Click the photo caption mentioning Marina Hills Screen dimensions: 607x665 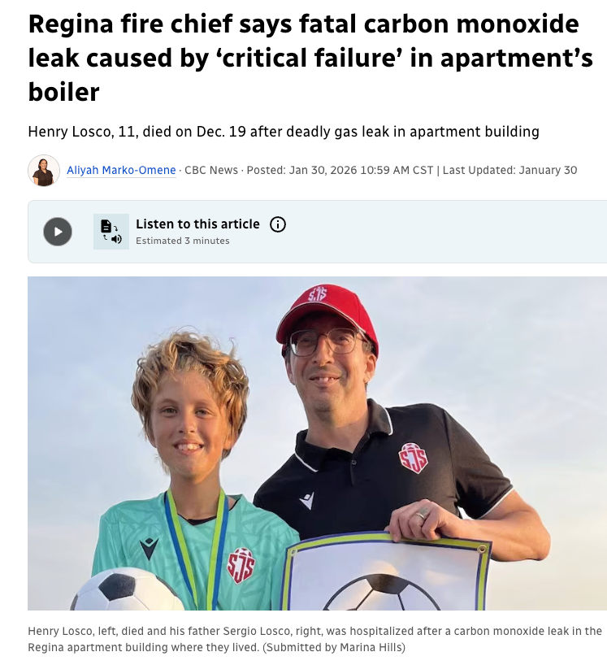[x=314, y=639]
